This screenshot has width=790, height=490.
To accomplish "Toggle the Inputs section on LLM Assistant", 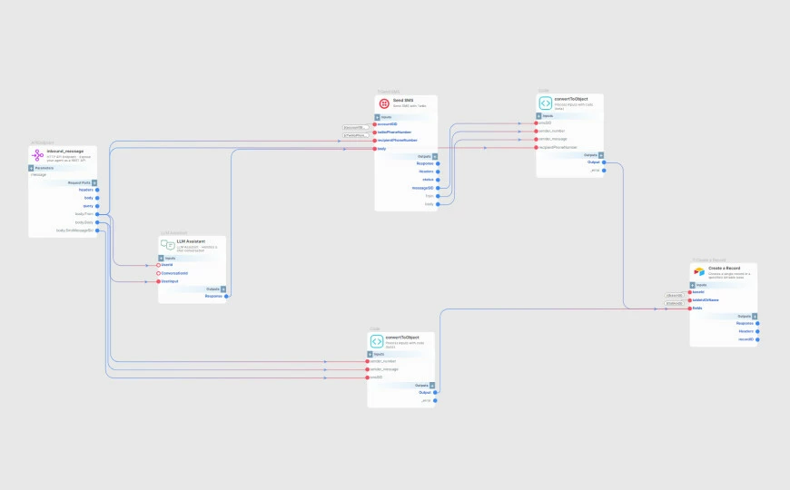I will (x=162, y=258).
